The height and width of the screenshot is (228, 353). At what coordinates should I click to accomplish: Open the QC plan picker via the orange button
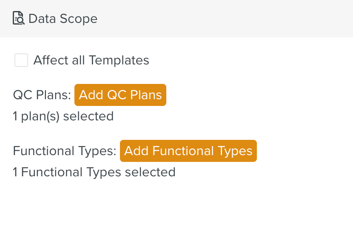pyautogui.click(x=120, y=95)
